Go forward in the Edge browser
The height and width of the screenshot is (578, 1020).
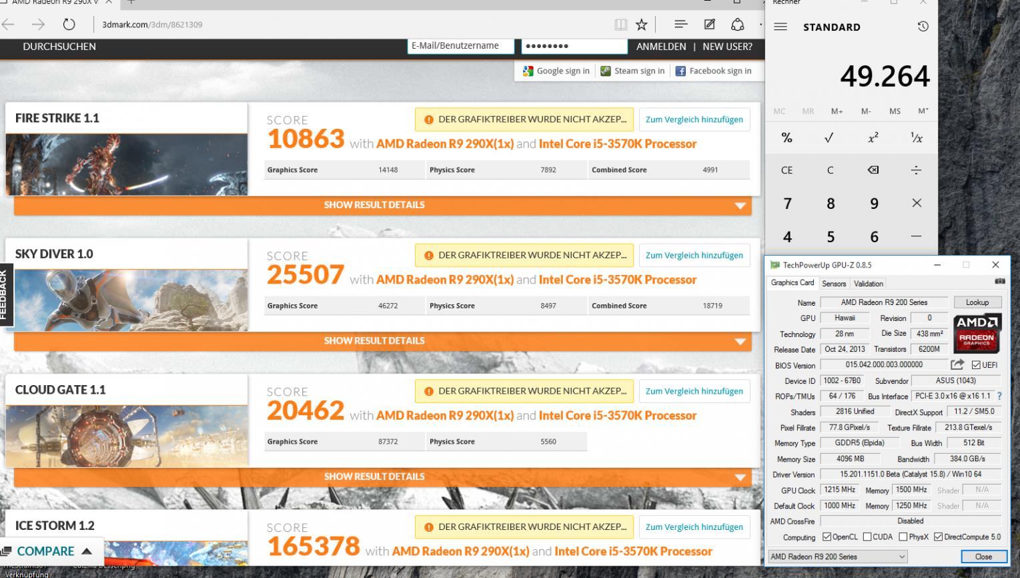38,25
